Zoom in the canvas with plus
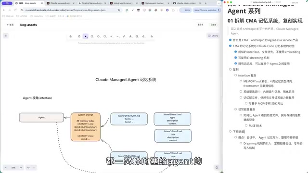The image size is (308, 173). point(21,168)
